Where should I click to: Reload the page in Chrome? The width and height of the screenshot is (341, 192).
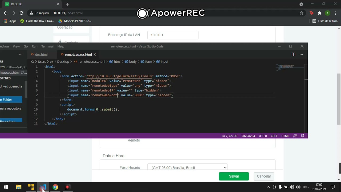pos(22,13)
